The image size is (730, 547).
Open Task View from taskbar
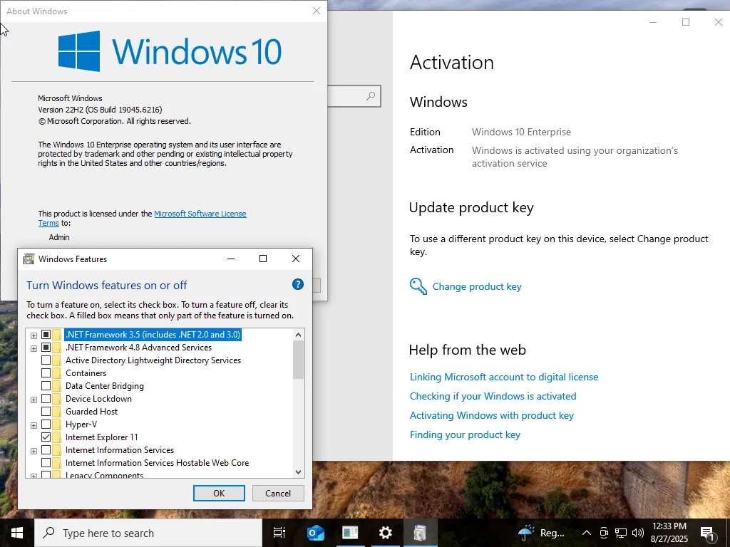pyautogui.click(x=279, y=533)
